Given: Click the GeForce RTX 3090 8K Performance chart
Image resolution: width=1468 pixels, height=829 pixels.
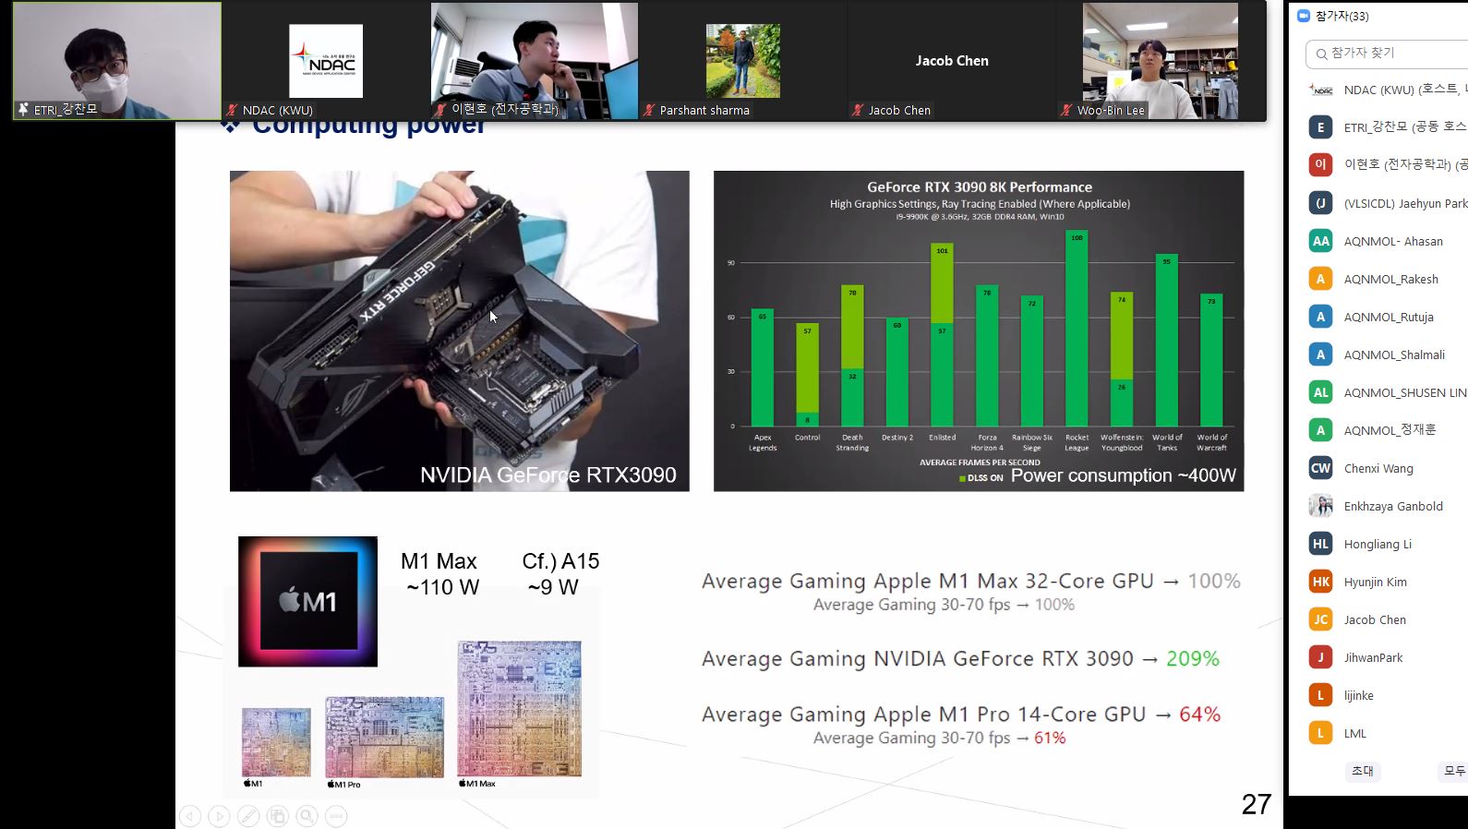Looking at the screenshot, I should (979, 330).
